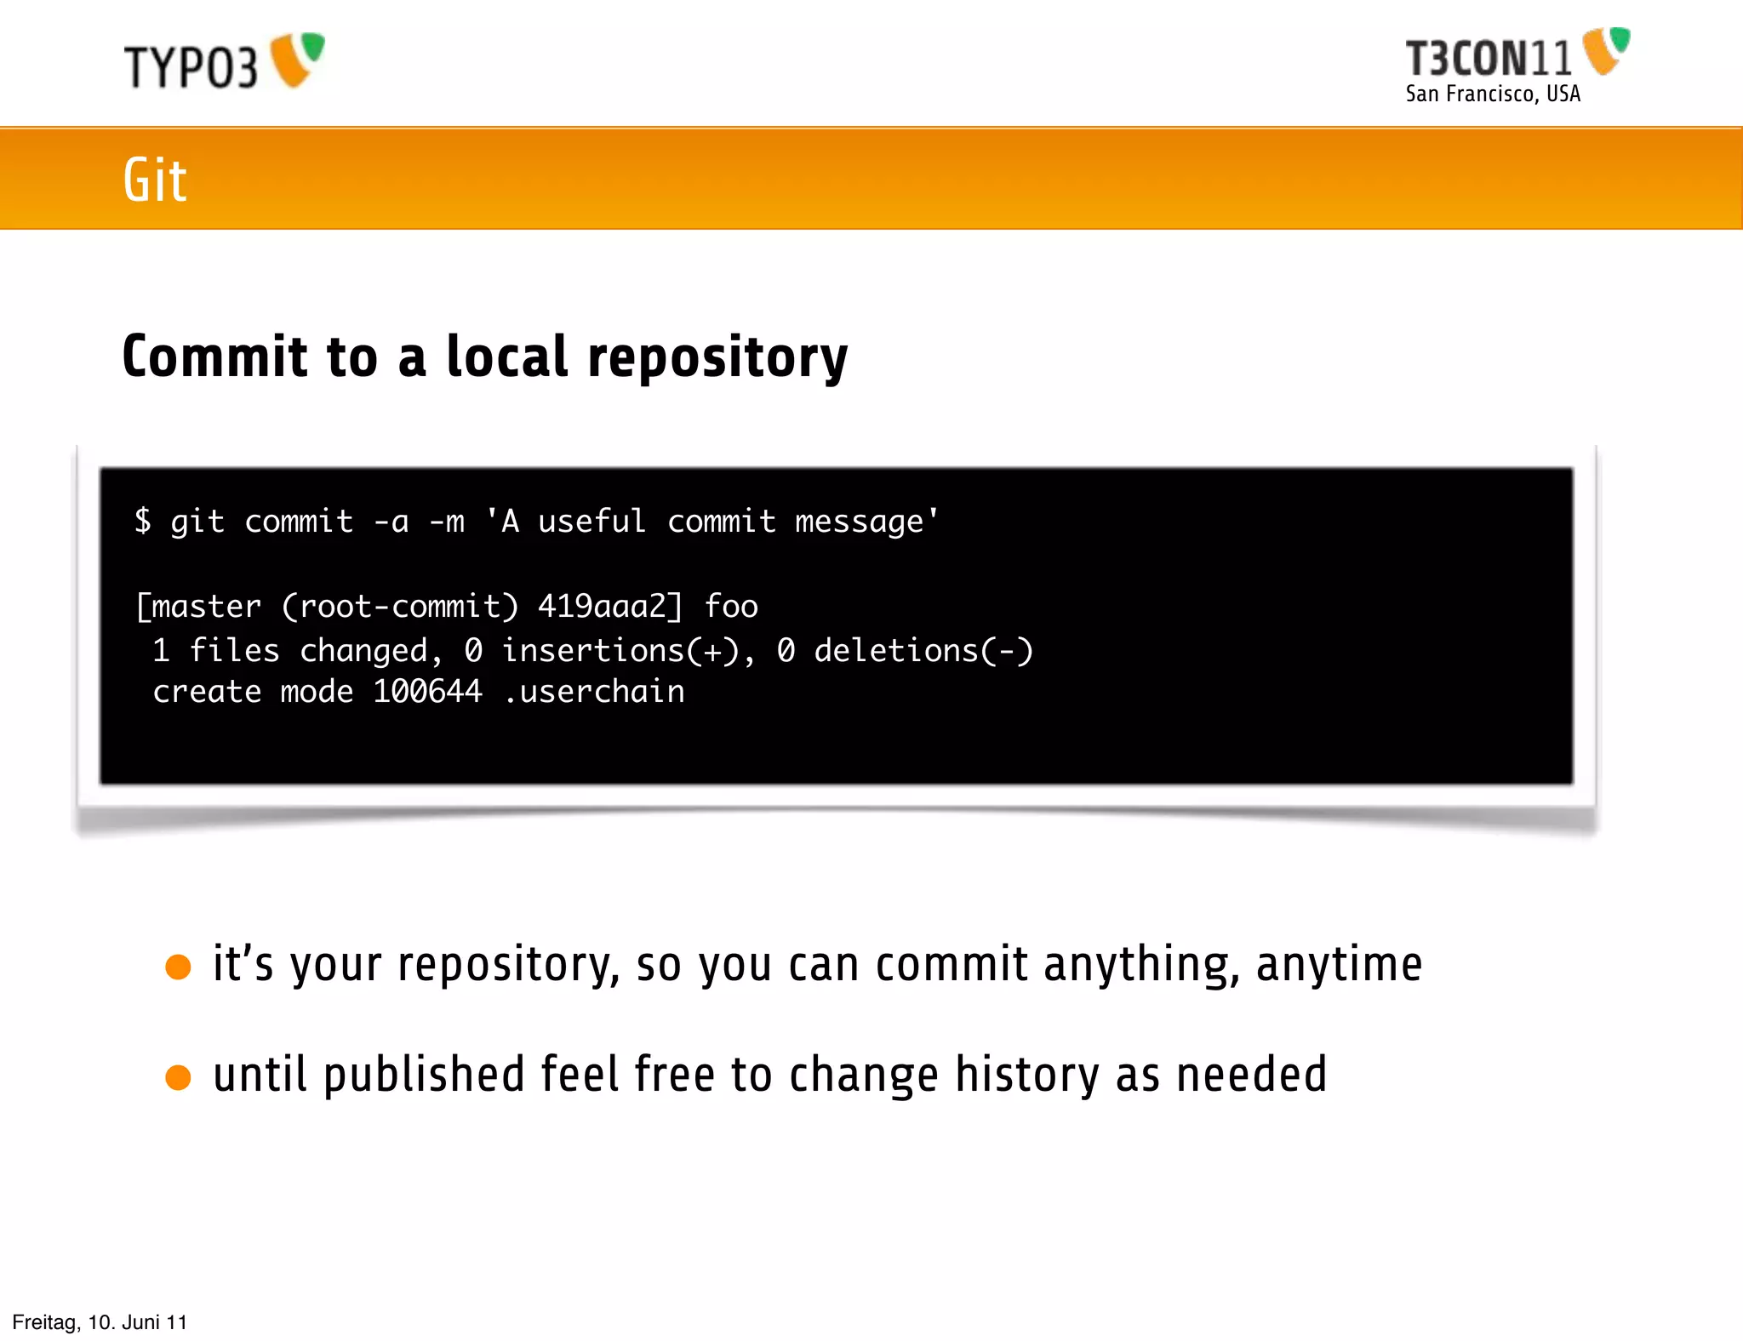The image size is (1743, 1341).
Task: Click the 'Git' title in orange banner
Action: click(x=155, y=180)
